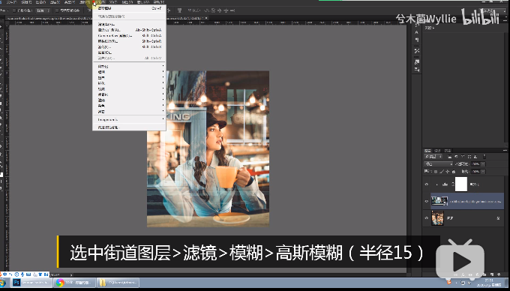Click the 中 input method icon
Viewport: 510px width, 291px height.
[5, 274]
